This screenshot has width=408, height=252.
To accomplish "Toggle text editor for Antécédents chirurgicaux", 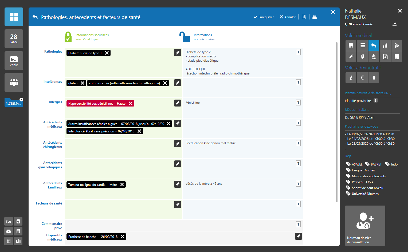I will pyautogui.click(x=298, y=143).
